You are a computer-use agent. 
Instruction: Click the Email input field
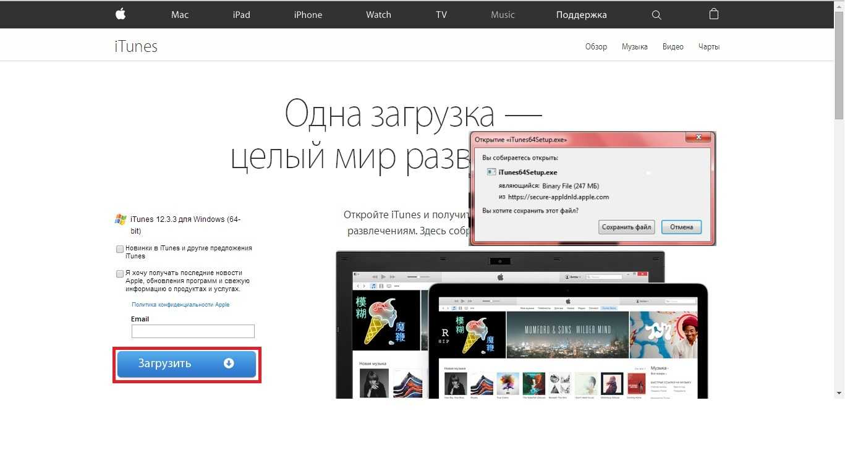[x=193, y=331]
